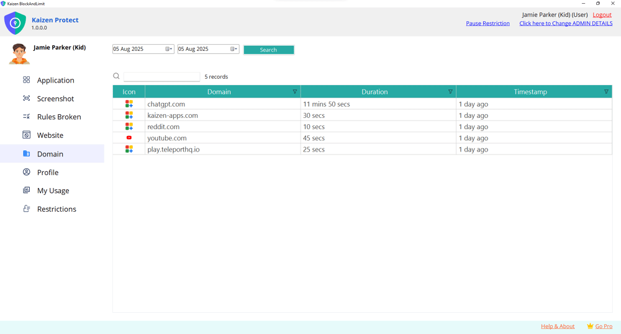
Task: Click the Pause Restriction link
Action: coord(487,24)
